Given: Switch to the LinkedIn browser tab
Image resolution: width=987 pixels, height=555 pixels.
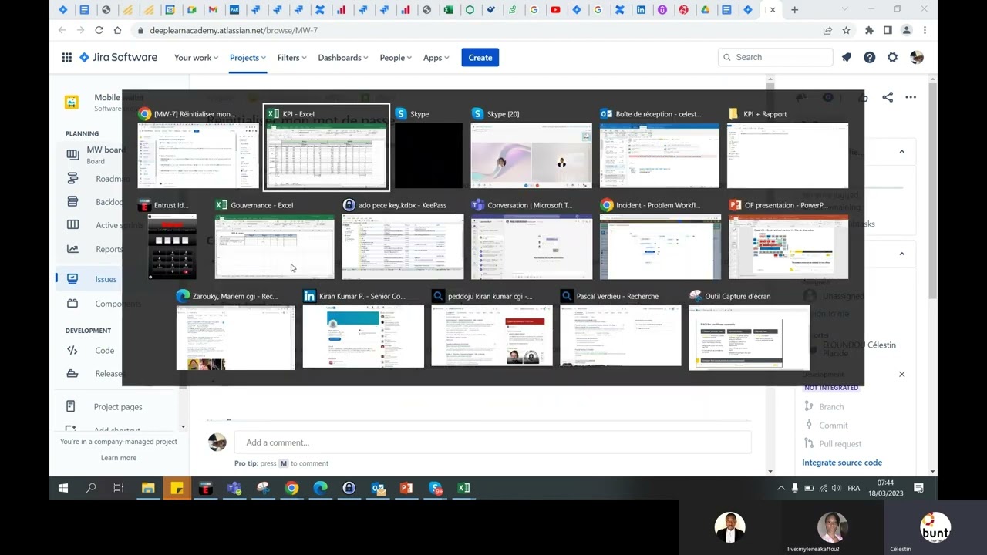Looking at the screenshot, I should (640, 10).
